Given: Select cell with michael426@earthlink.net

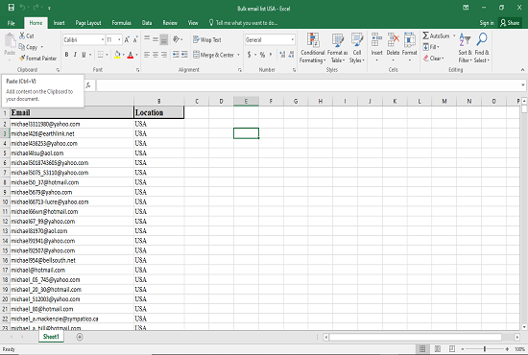Looking at the screenshot, I should [x=72, y=133].
